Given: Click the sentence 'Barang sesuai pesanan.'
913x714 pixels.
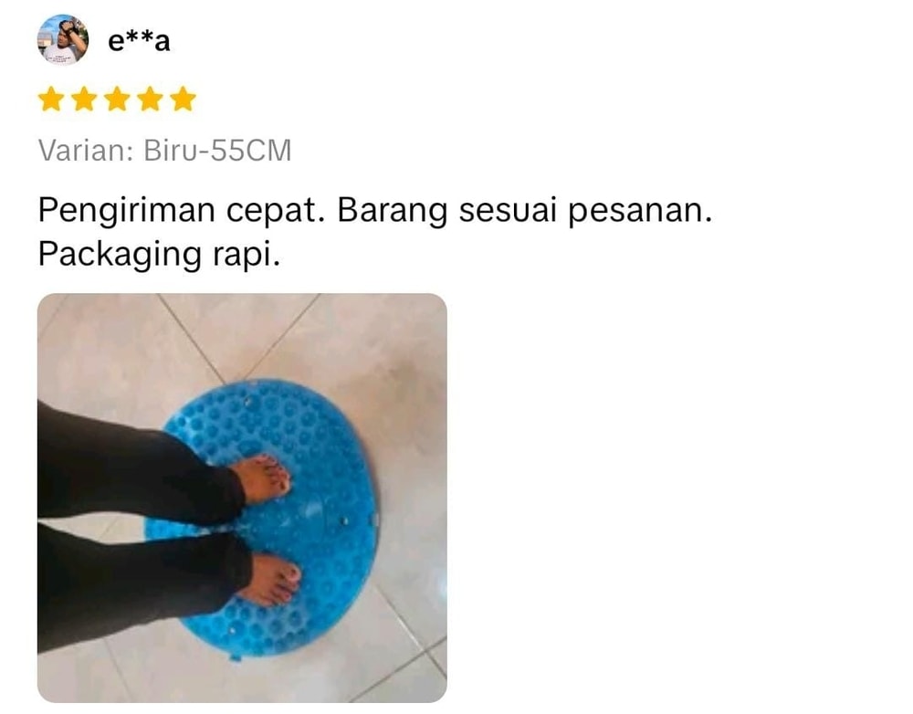Looking at the screenshot, I should (525, 210).
